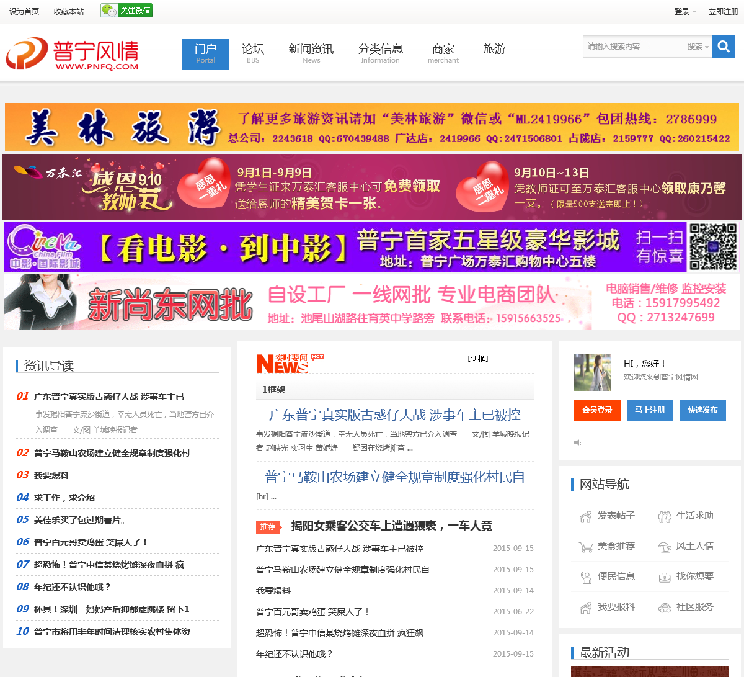Click the orange 会员登录 button

click(597, 410)
